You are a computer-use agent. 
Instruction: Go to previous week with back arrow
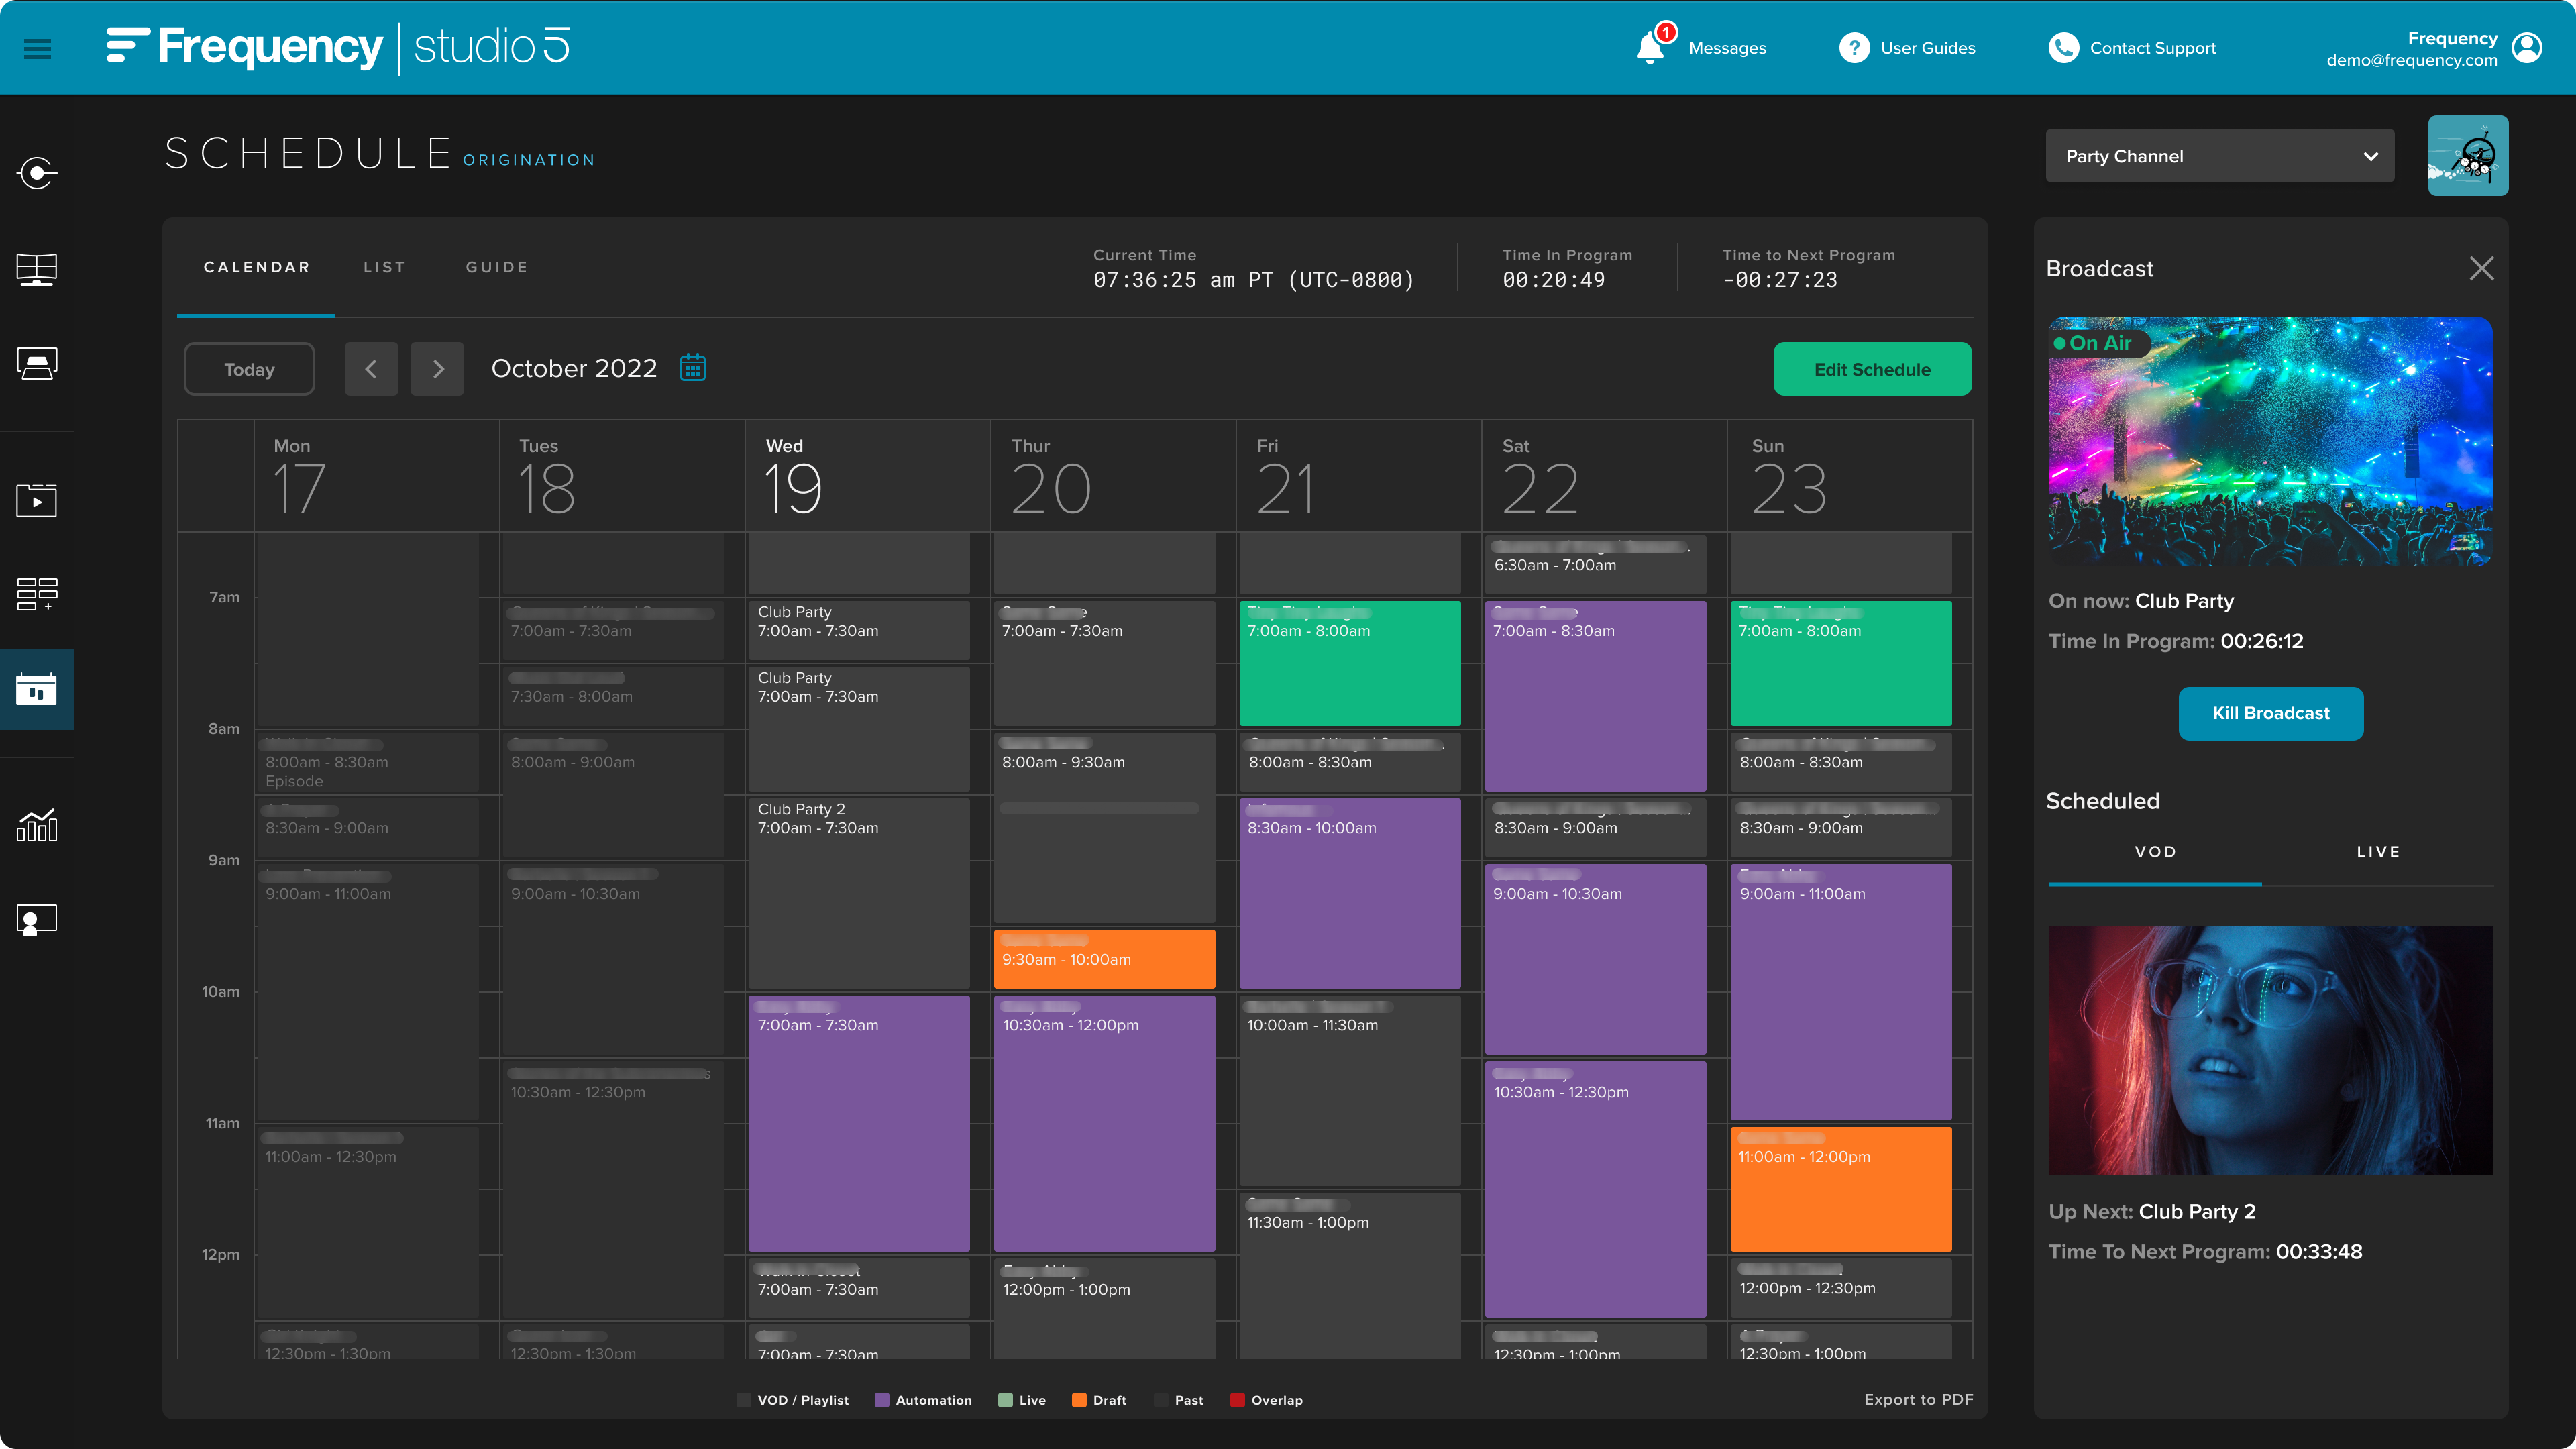(x=371, y=368)
